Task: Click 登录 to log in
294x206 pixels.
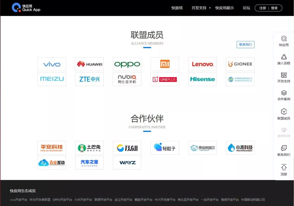Action: click(274, 8)
